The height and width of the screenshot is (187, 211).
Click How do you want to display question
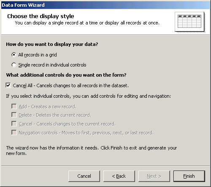click(52, 44)
